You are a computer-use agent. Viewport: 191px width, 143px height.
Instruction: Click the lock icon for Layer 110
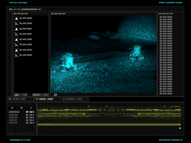coord(27,112)
